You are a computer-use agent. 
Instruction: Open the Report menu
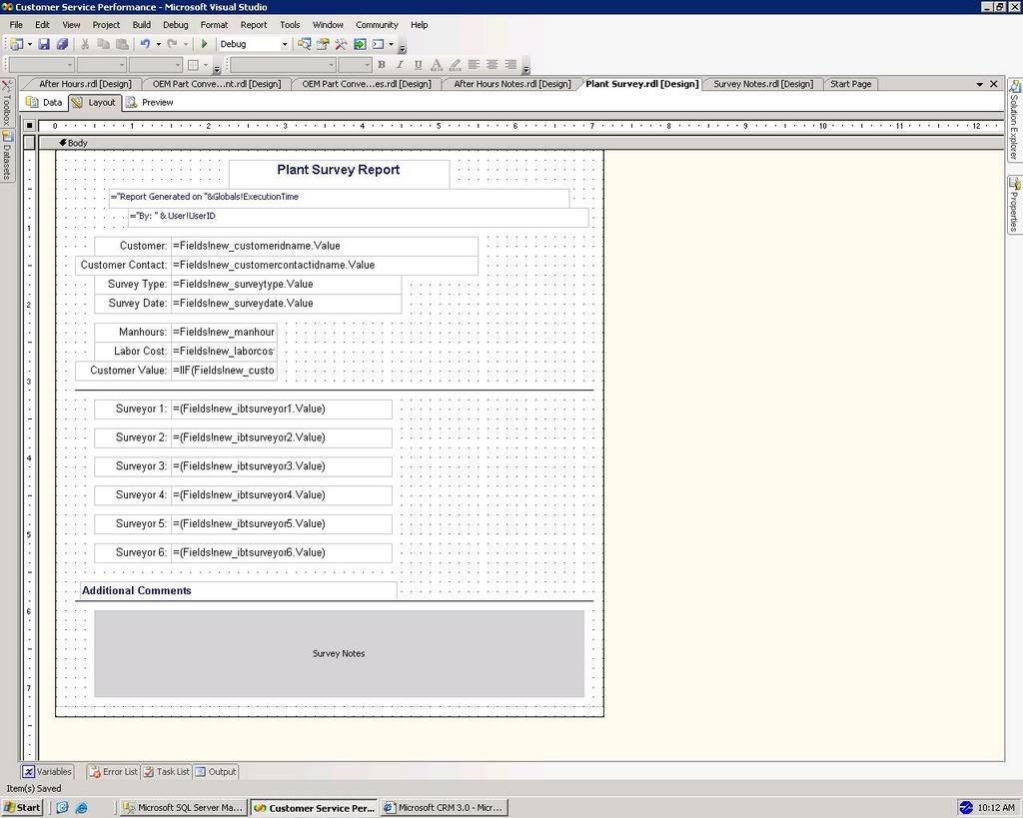click(253, 25)
